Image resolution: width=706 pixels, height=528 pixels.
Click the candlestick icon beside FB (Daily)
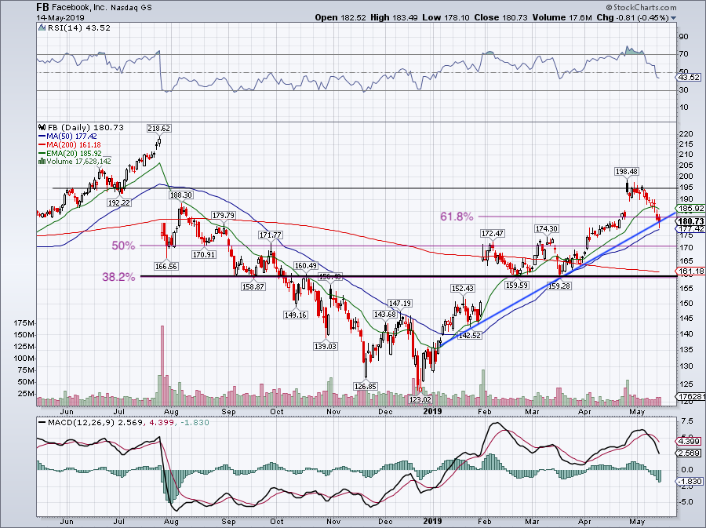tap(42, 127)
